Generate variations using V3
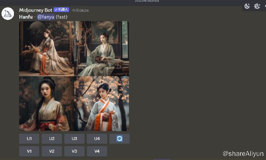Viewport: 266px width, 160px height. 74,151
